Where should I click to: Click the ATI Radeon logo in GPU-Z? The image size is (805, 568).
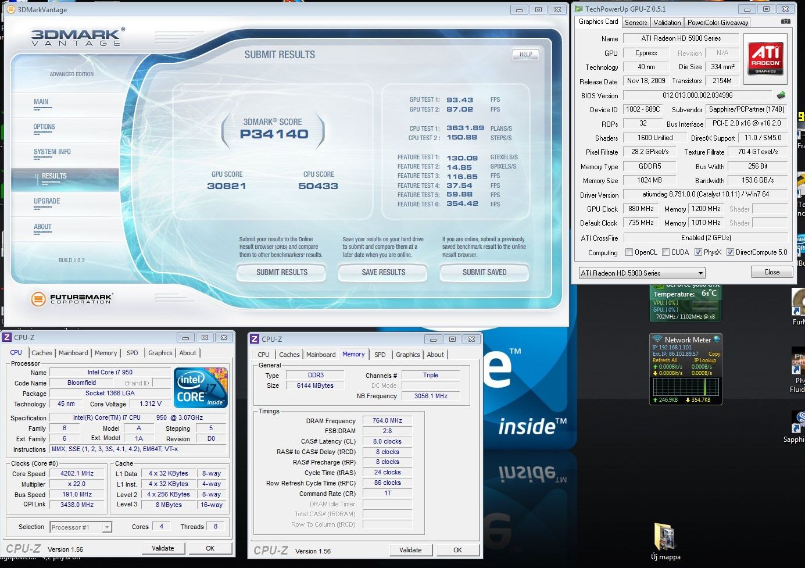pyautogui.click(x=765, y=59)
